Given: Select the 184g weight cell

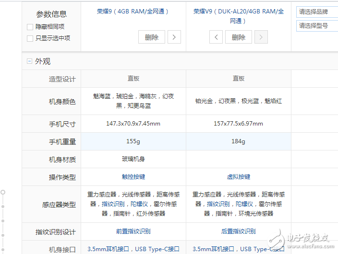Looking at the screenshot, I should coord(239,141).
